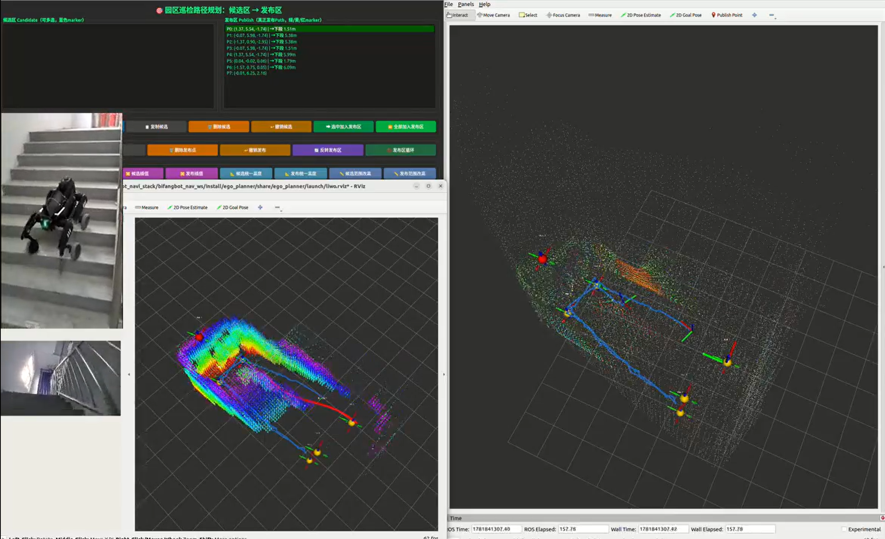
Task: Click the magenta 发布插值 button
Action: 192,173
